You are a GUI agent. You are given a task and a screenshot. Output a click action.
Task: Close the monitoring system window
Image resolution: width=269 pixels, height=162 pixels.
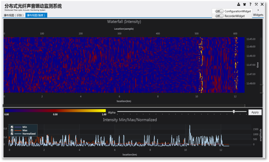[x=262, y=4]
